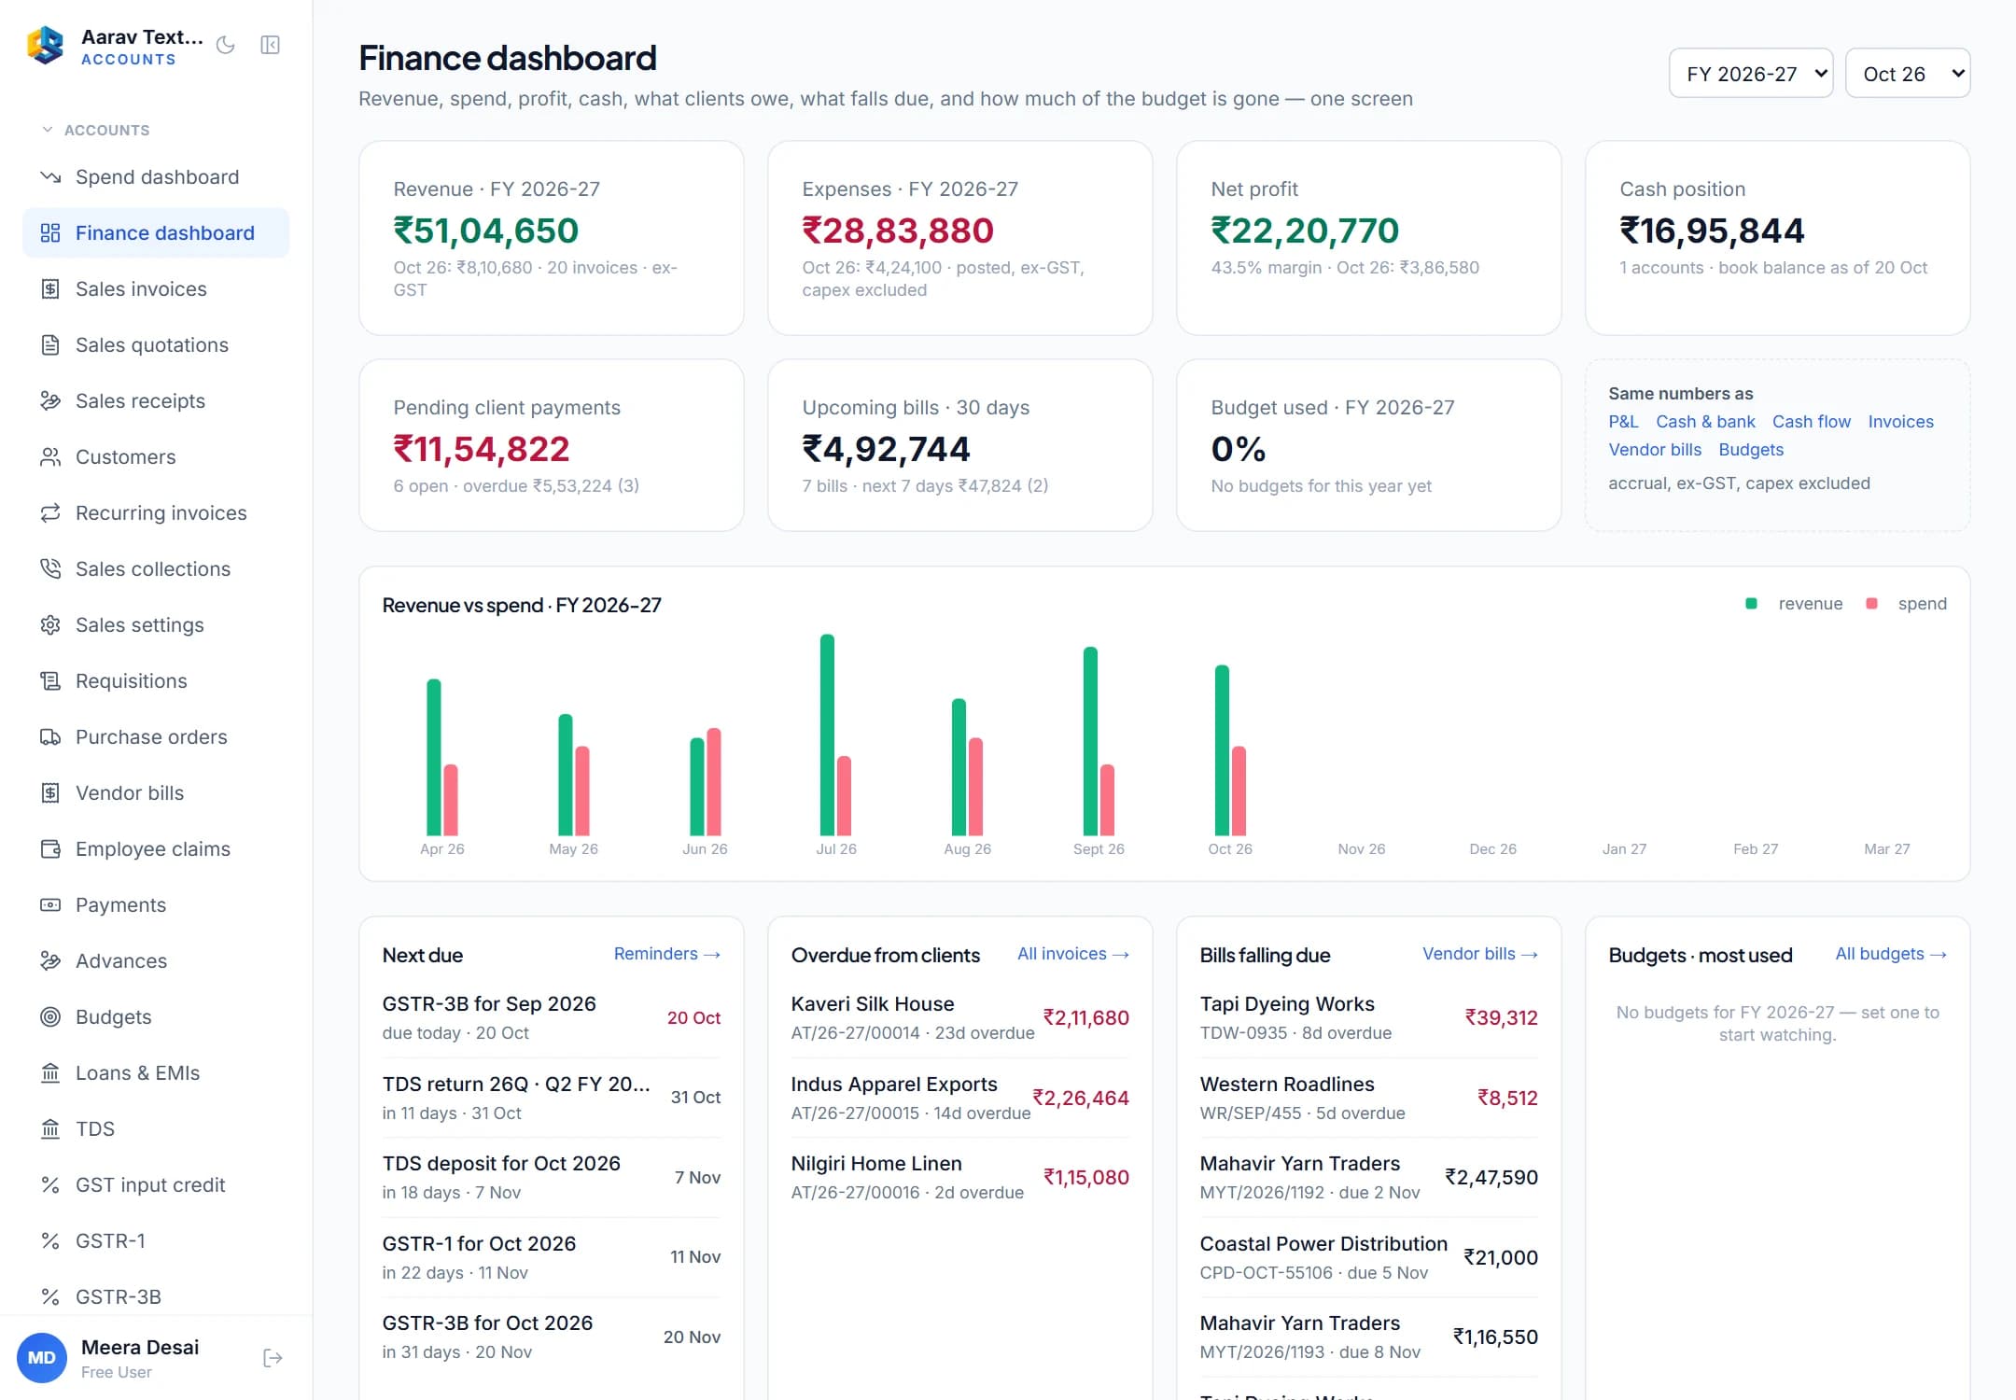Toggle dark mode moon icon
The image size is (2016, 1400).
(x=225, y=45)
